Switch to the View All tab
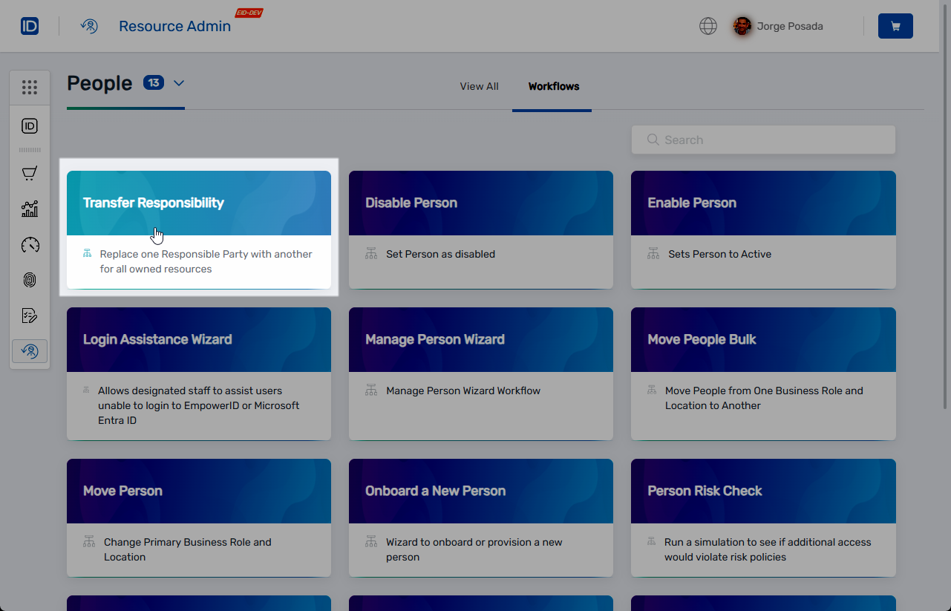This screenshot has width=951, height=611. pos(479,86)
